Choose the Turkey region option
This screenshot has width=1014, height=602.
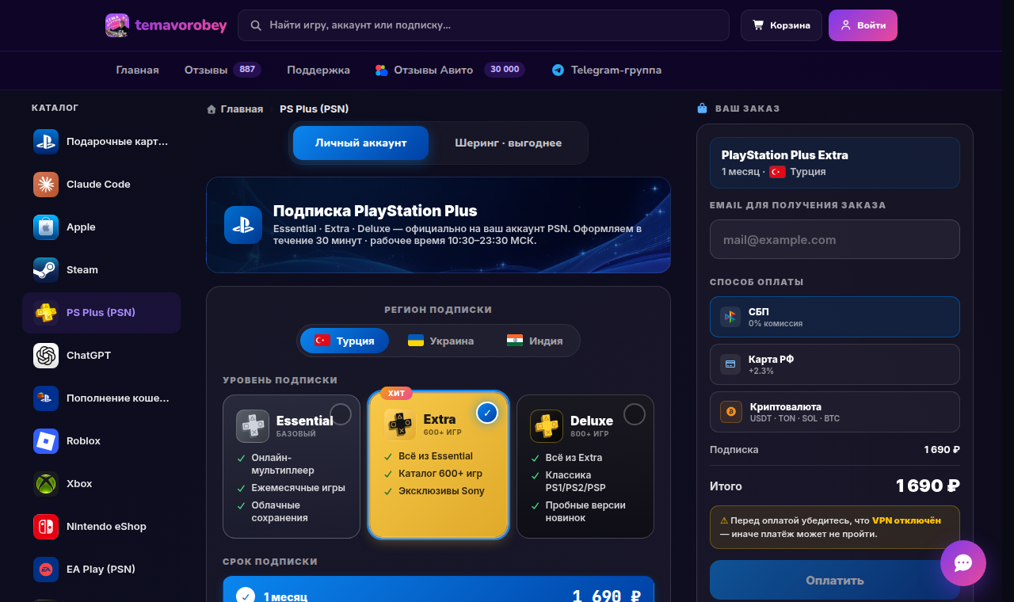345,341
